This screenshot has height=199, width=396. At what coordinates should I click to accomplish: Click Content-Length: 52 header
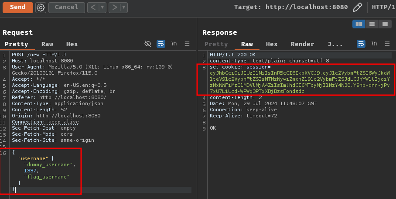[39, 110]
